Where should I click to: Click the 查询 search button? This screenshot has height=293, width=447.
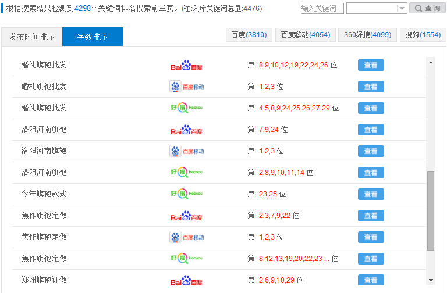coord(427,8)
